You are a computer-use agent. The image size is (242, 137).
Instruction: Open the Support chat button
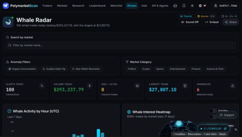(227, 115)
